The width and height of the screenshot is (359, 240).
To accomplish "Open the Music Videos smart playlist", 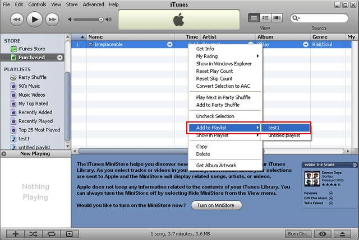I will point(31,95).
